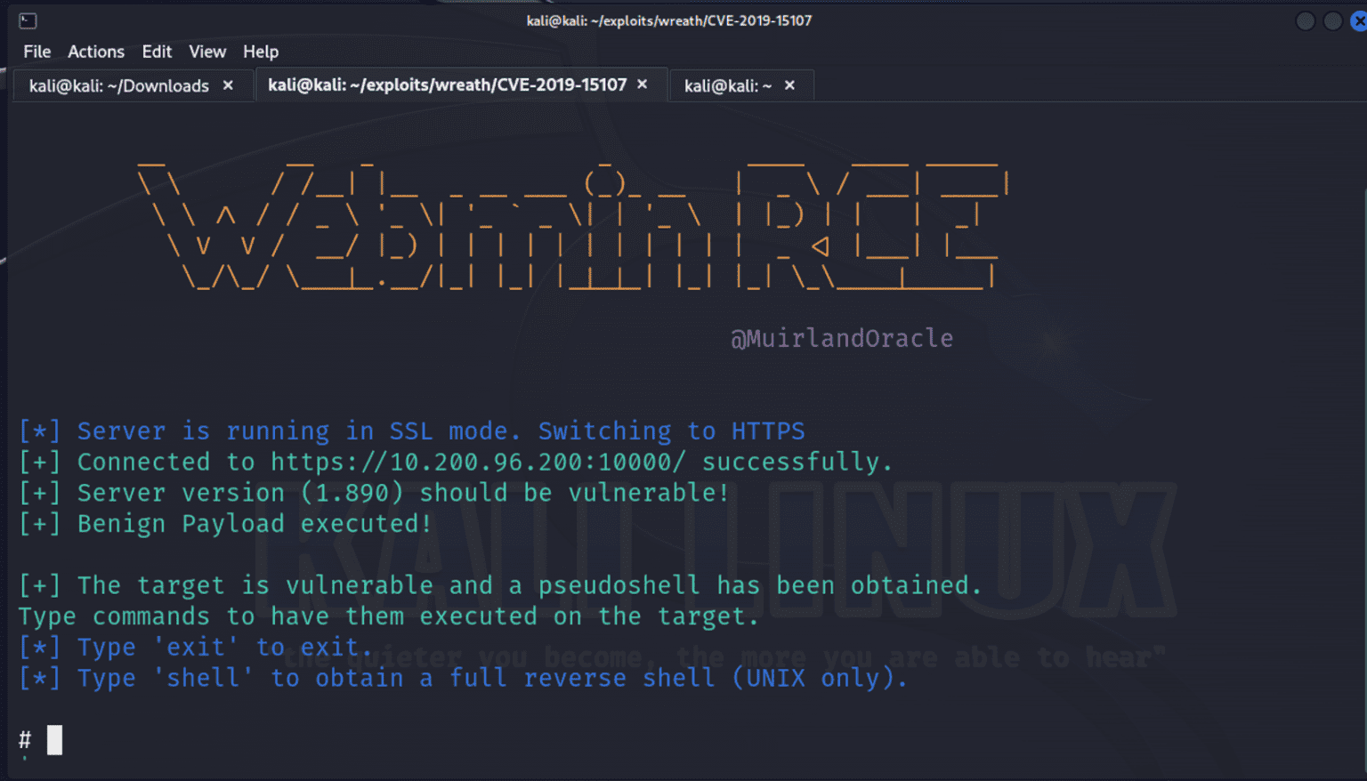Click the blue X icon at screen corner
The height and width of the screenshot is (781, 1367).
click(x=1360, y=20)
